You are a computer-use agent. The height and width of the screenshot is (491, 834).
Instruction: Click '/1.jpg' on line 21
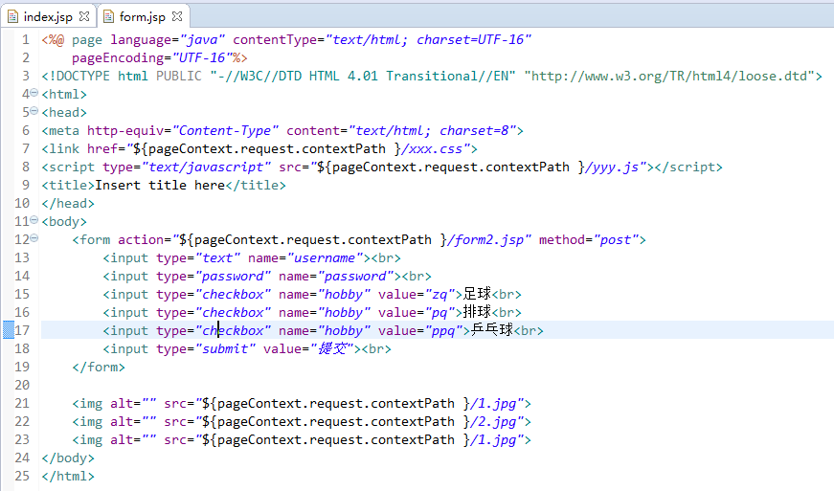pyautogui.click(x=493, y=403)
